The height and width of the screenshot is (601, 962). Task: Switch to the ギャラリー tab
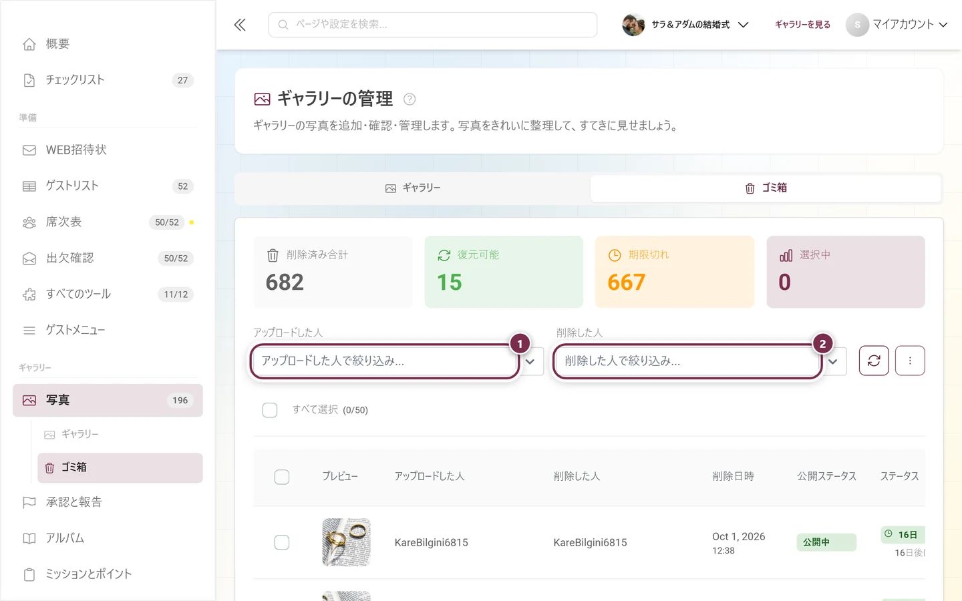pos(413,188)
